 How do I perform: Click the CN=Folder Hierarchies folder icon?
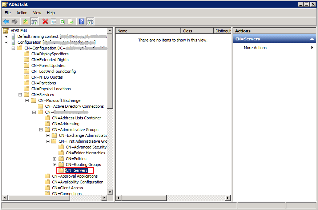[61, 153]
